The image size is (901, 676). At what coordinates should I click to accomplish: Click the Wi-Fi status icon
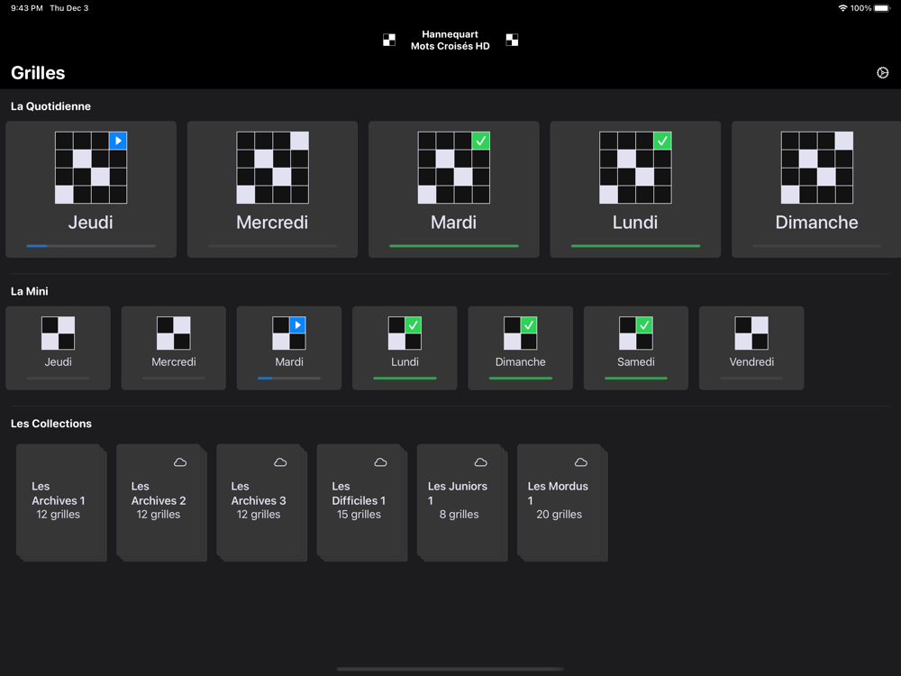pos(842,8)
